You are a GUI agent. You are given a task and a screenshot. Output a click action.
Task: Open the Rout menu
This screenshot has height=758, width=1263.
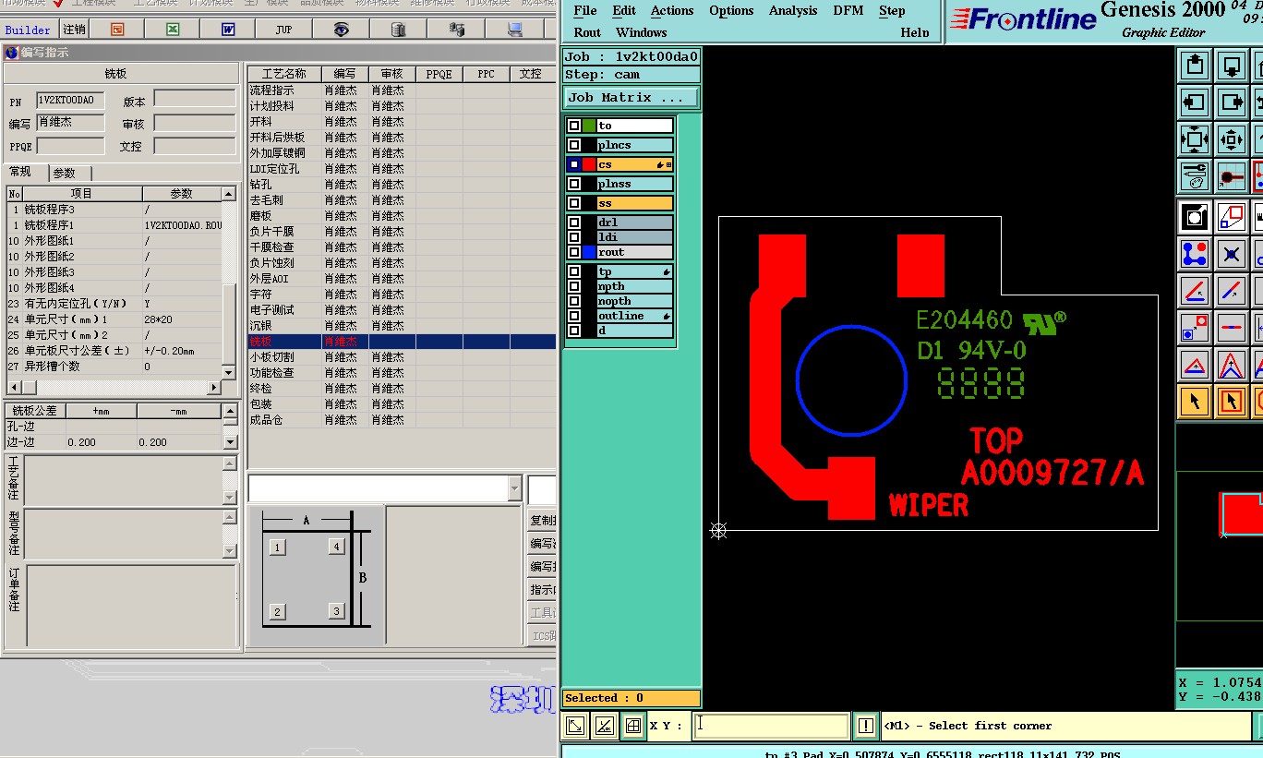pyautogui.click(x=587, y=32)
